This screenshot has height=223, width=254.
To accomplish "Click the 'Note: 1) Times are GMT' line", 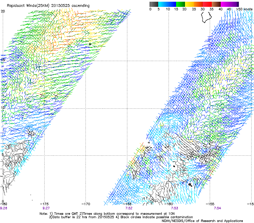I will pyautogui.click(x=107, y=214).
